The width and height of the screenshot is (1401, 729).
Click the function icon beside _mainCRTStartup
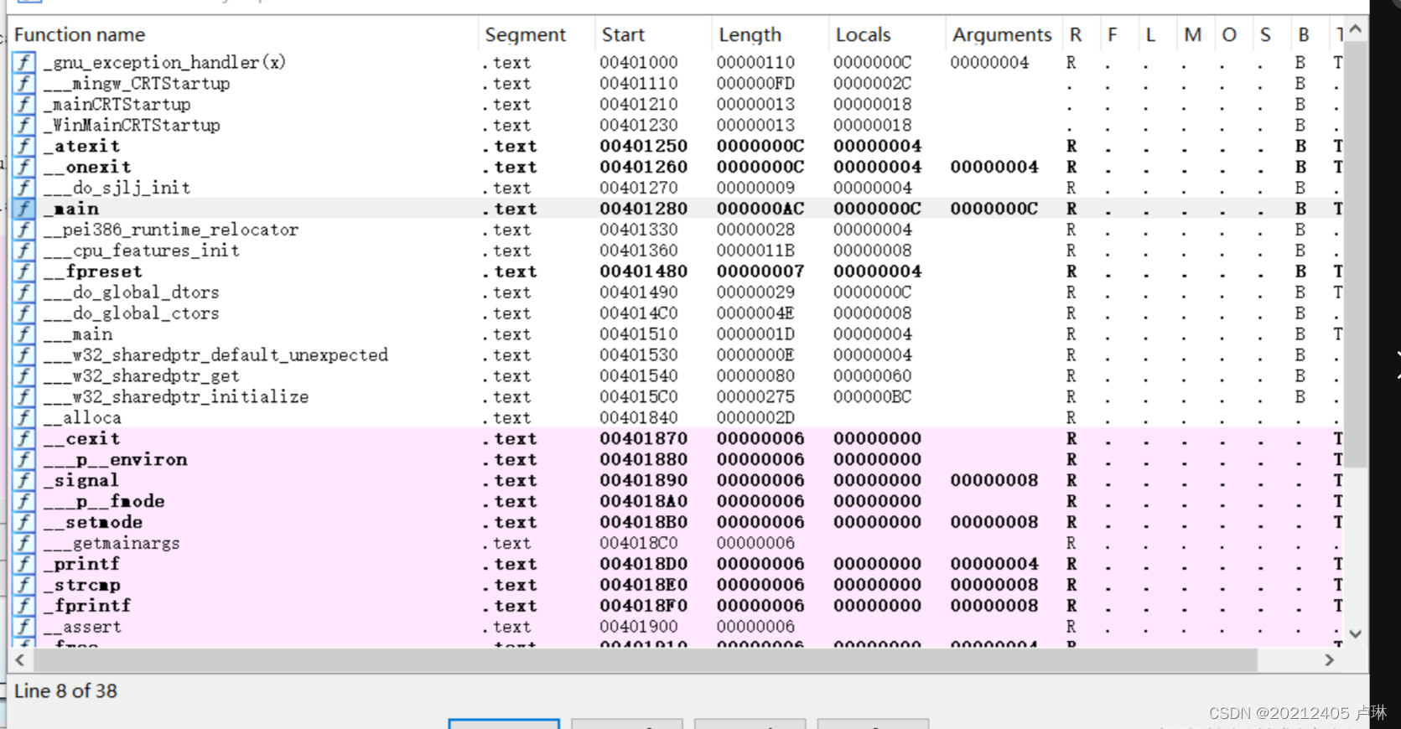pos(23,104)
